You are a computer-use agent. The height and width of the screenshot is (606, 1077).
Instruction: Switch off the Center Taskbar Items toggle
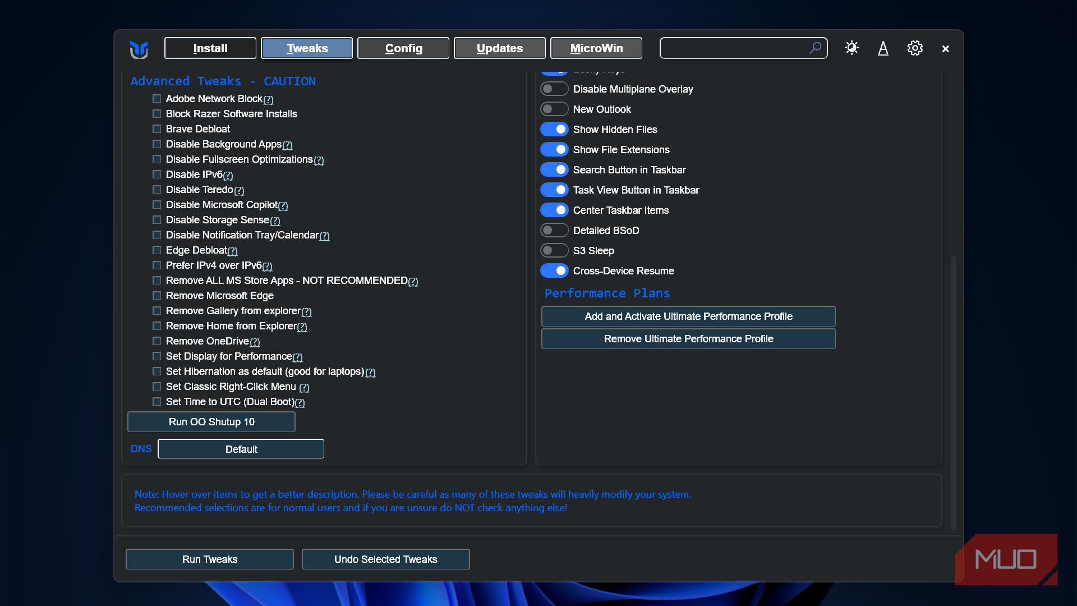pyautogui.click(x=554, y=210)
